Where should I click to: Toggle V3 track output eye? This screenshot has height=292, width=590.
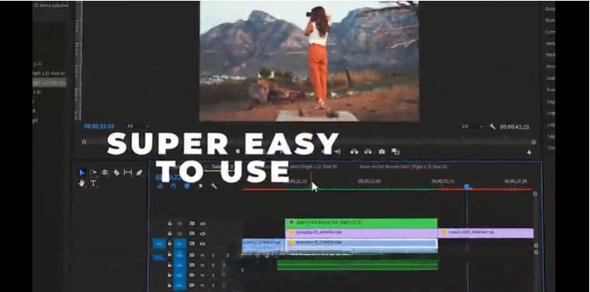pos(203,223)
